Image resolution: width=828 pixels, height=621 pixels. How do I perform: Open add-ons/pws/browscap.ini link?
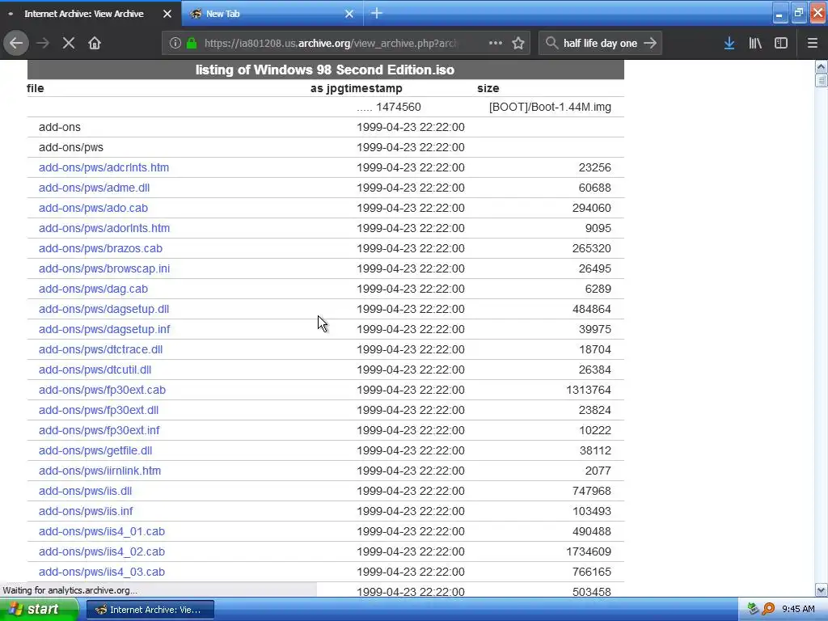click(x=104, y=268)
